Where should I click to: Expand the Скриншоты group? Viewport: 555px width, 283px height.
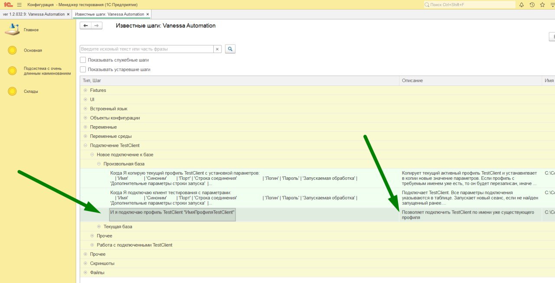tap(85, 263)
